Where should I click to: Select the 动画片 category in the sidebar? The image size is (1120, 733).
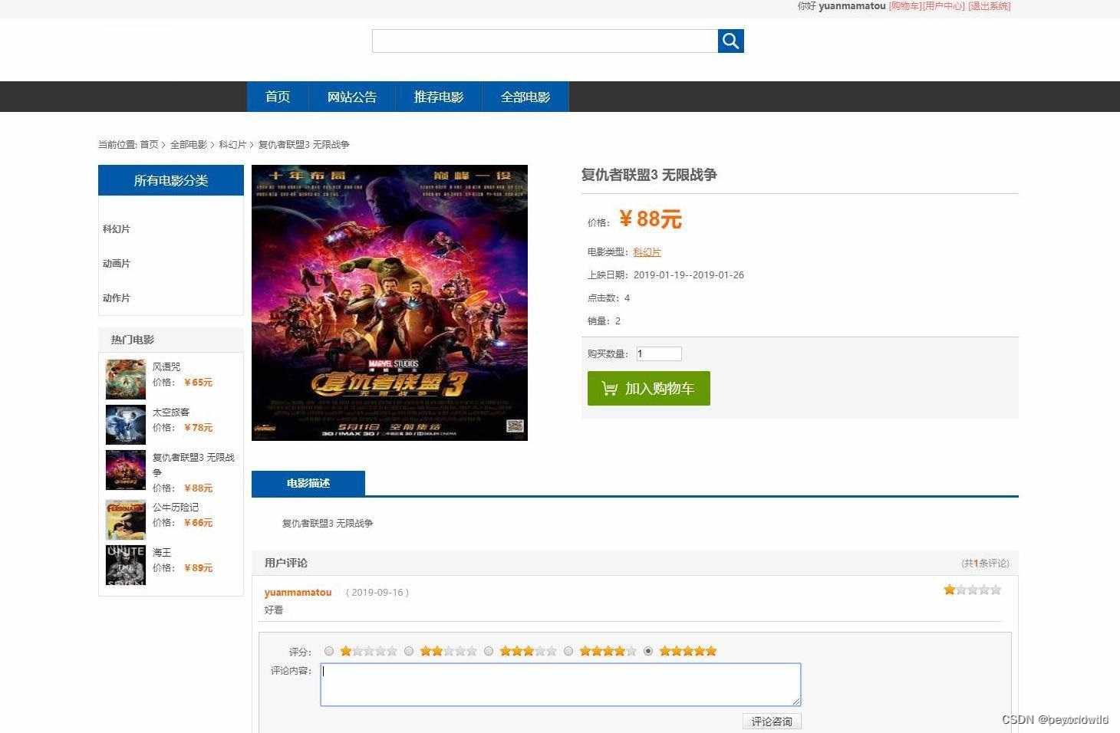[117, 263]
